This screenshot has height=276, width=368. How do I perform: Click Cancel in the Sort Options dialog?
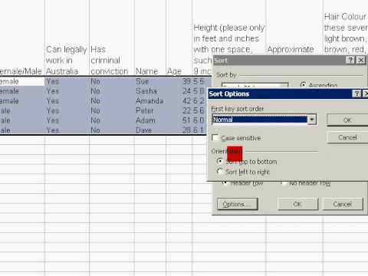point(347,137)
